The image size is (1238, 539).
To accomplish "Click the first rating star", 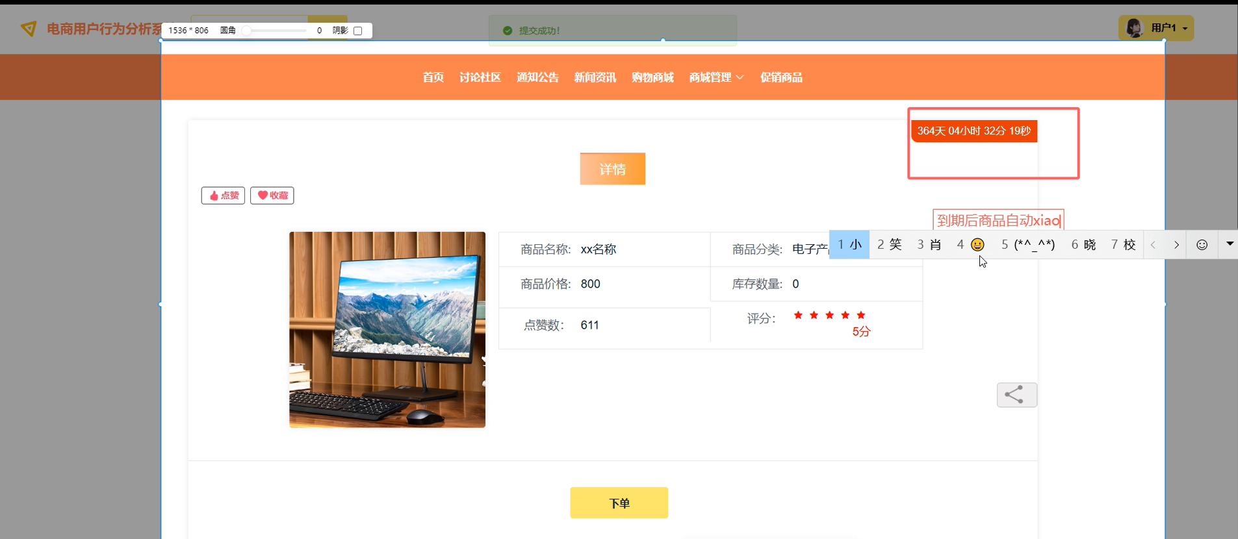I will [798, 315].
